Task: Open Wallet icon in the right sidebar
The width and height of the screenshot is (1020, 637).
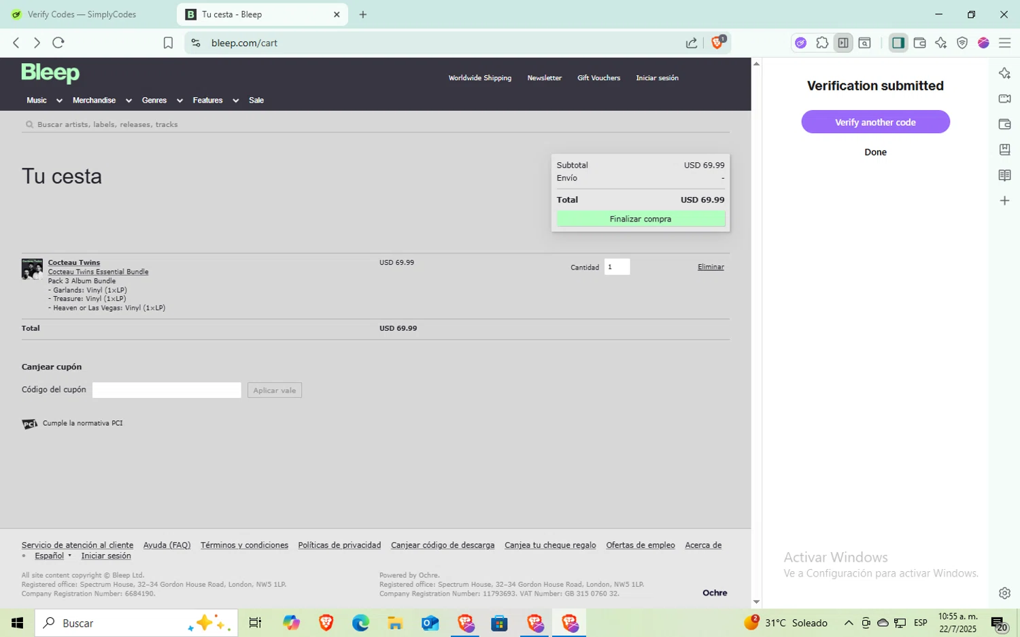Action: [1004, 124]
